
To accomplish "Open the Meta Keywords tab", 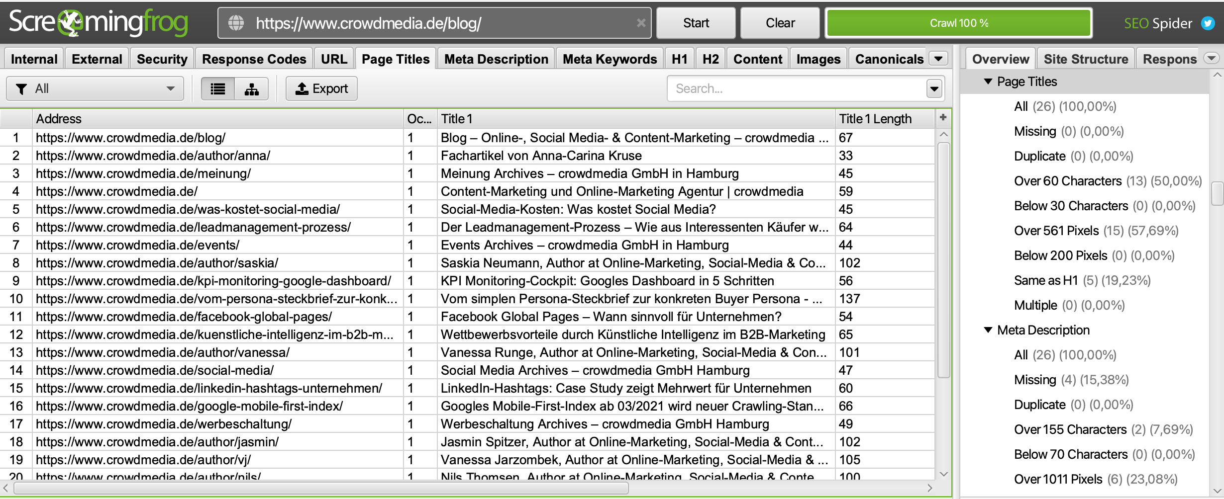I will point(610,59).
